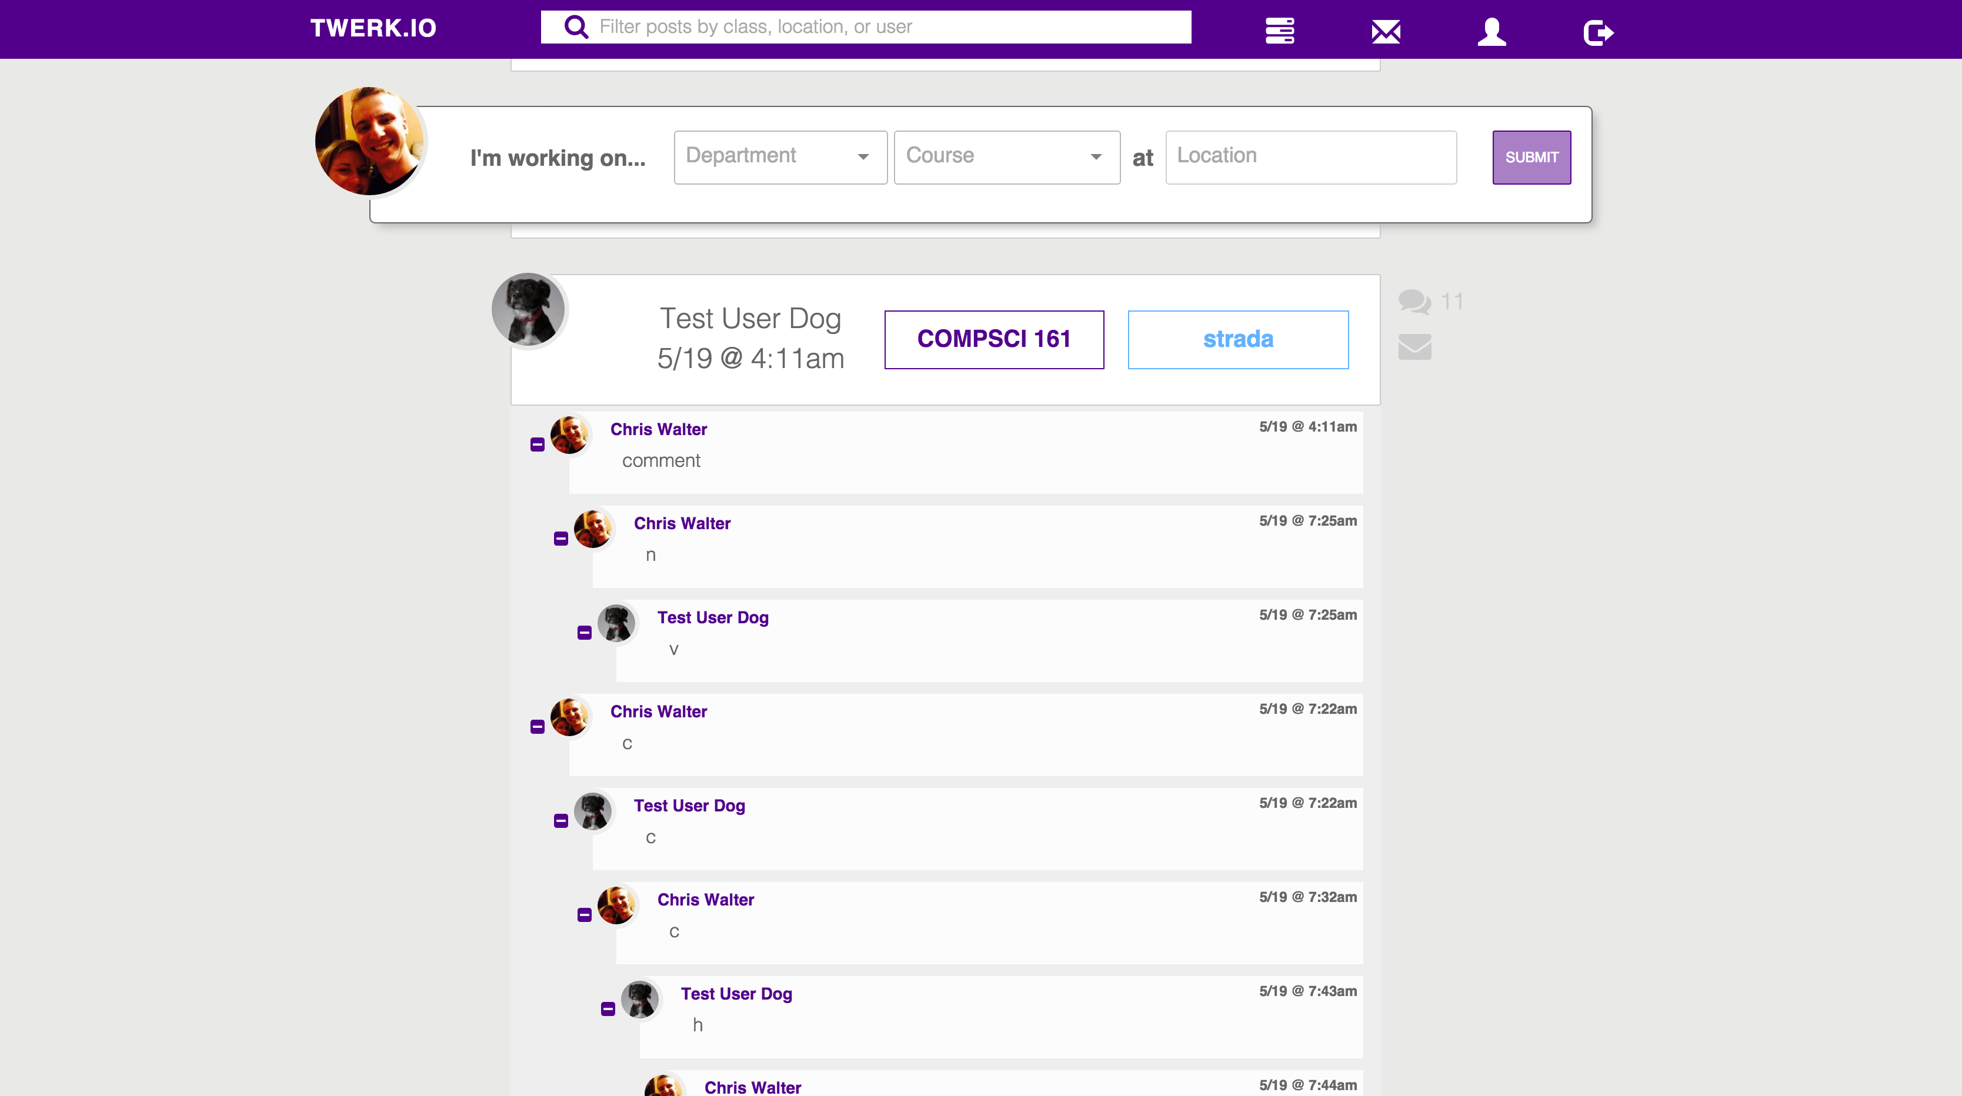This screenshot has width=1962, height=1096.
Task: Click Chris Walter's avatar on 7:32am reply
Action: pos(617,905)
